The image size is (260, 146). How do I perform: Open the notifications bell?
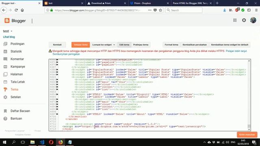[244, 20]
